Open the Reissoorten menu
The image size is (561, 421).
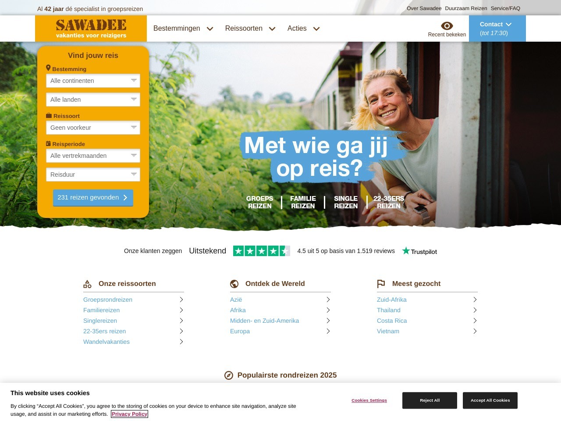[x=250, y=29]
